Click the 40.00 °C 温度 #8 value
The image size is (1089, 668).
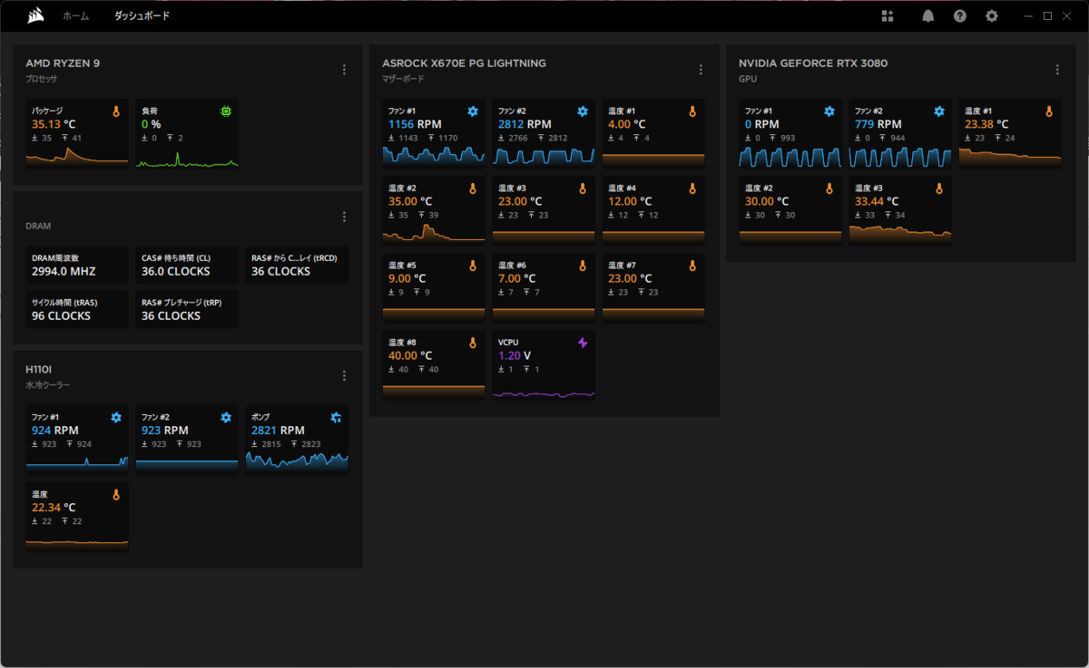click(x=410, y=356)
